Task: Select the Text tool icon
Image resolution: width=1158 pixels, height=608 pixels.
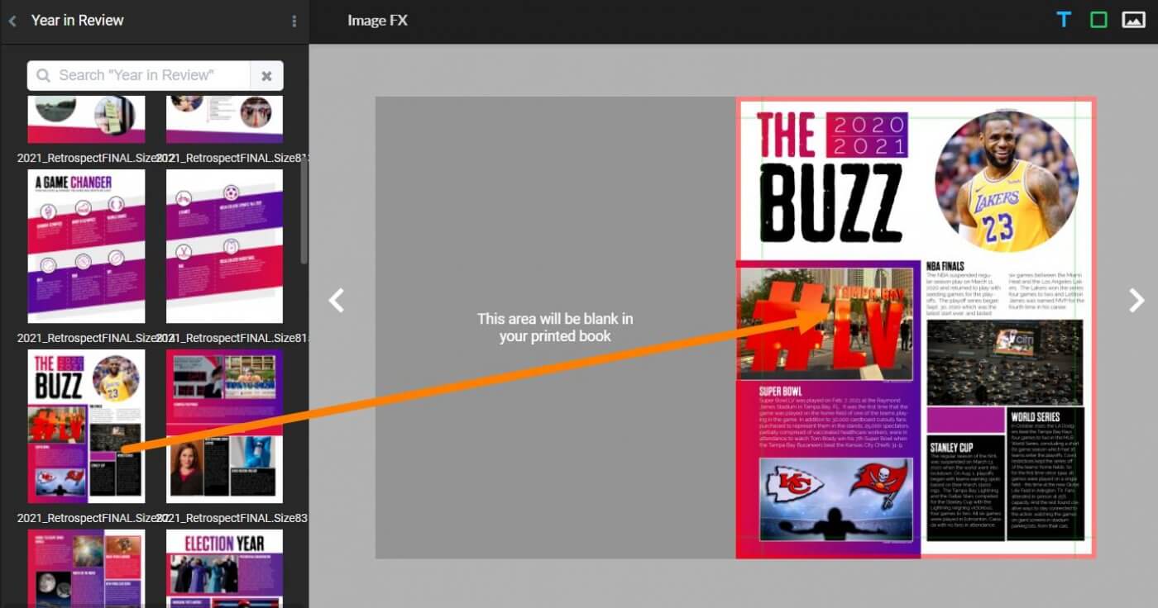Action: (1064, 20)
